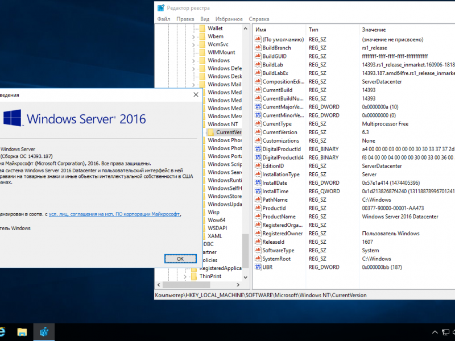Click the CurrentMinorVe... binary icon
Viewport: 455px width, 341px height.
(x=258, y=115)
